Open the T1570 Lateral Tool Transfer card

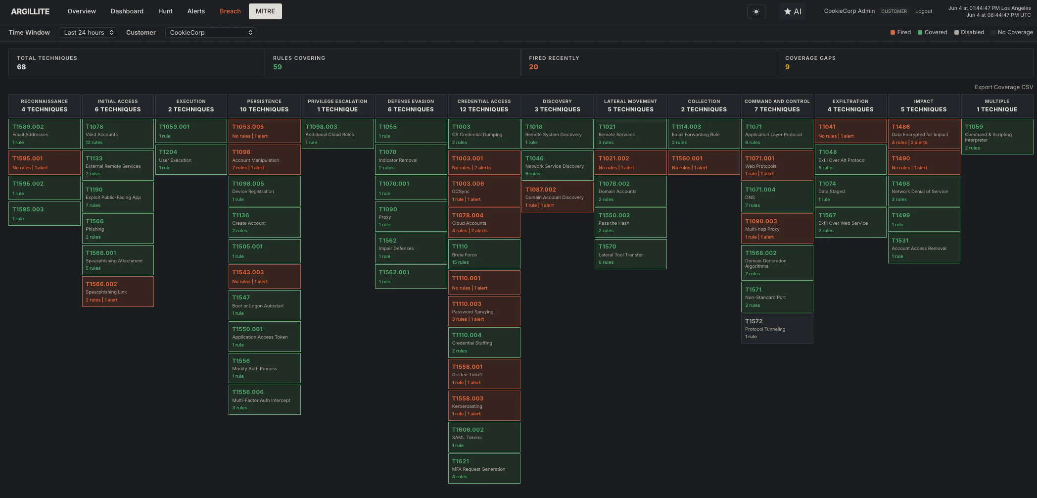pyautogui.click(x=630, y=254)
